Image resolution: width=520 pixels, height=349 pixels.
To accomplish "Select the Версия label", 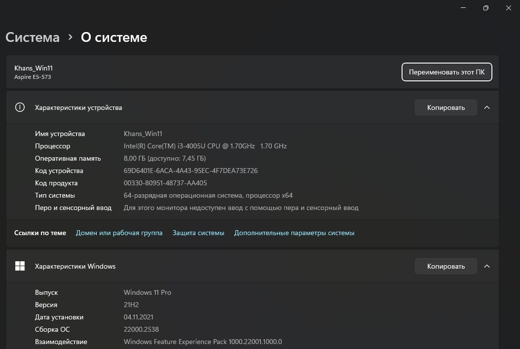I will (46, 305).
